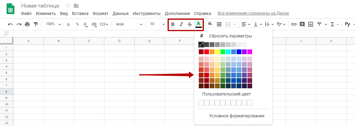
Task: Toggle italic text formatting
Action: point(181,24)
